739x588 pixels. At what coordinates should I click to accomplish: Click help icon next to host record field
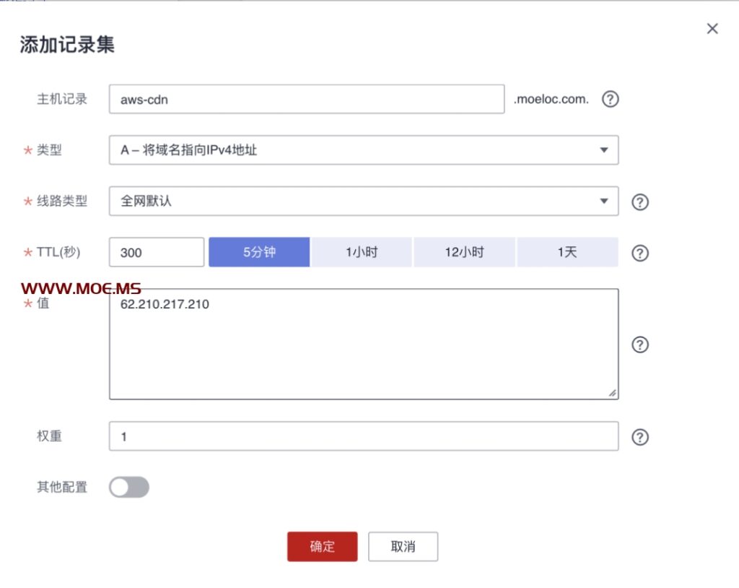(611, 99)
